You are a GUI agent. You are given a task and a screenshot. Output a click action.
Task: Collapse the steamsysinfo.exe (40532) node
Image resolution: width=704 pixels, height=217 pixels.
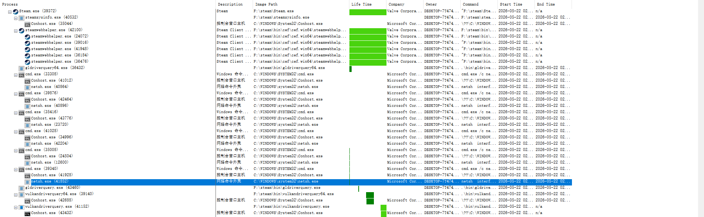tap(16, 18)
